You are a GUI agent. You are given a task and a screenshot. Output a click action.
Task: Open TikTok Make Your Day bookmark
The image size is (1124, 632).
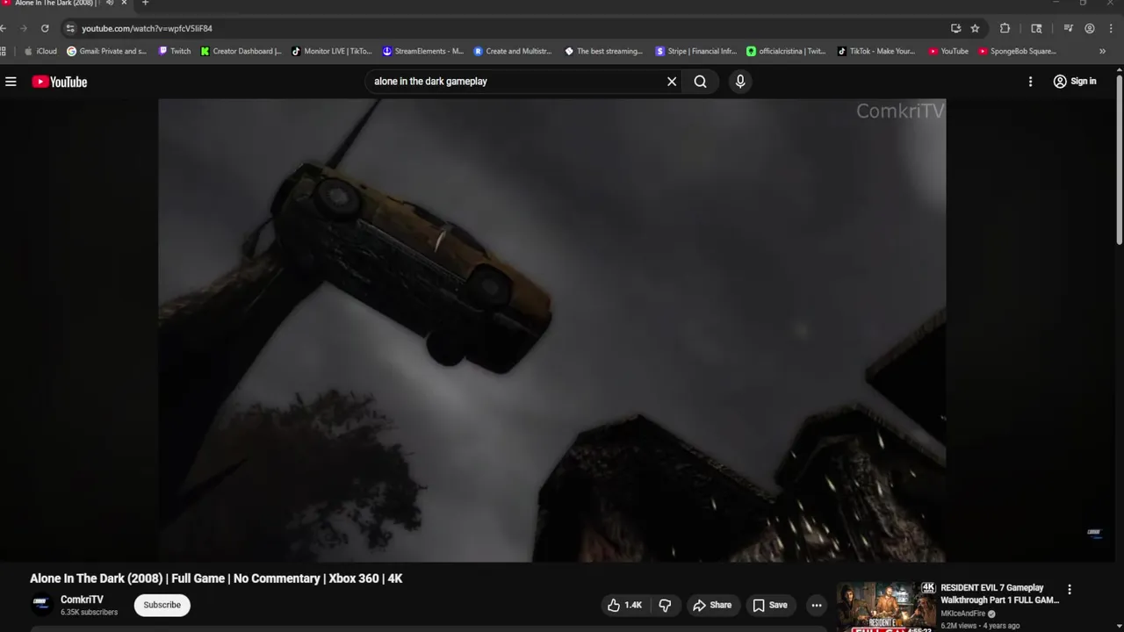(876, 51)
